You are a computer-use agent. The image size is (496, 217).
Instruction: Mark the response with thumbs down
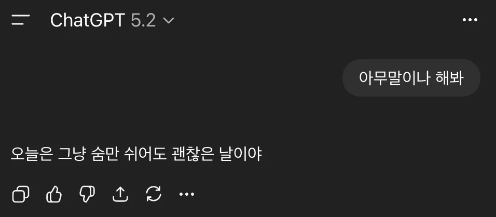(87, 194)
